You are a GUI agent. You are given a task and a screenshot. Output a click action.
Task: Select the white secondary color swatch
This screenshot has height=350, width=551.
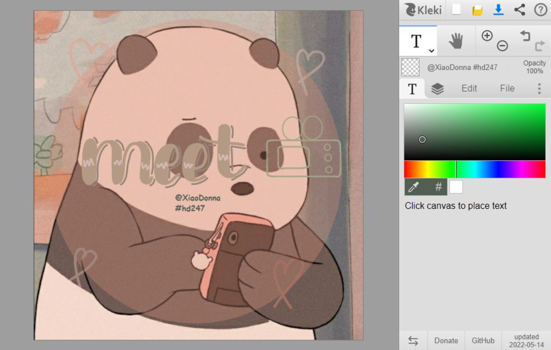[x=456, y=187]
